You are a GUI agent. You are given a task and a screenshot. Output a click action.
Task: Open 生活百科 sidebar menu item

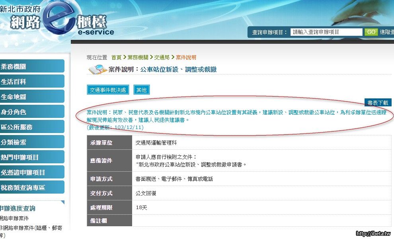click(32, 82)
